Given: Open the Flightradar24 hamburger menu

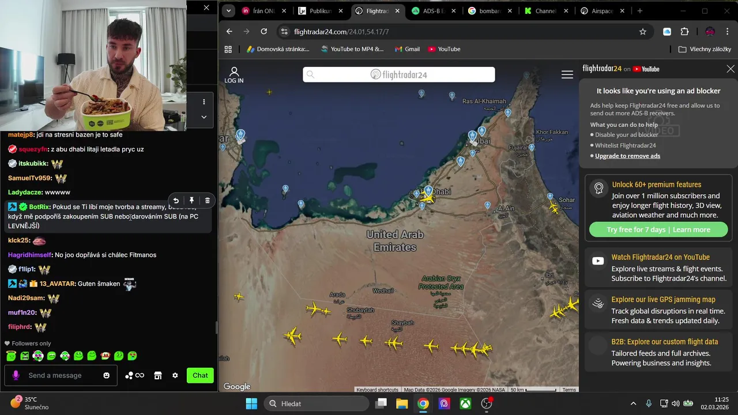Looking at the screenshot, I should tap(567, 75).
